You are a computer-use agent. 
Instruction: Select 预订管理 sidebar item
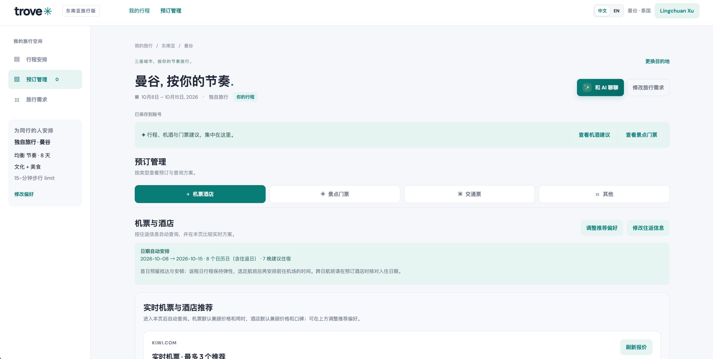pos(45,79)
